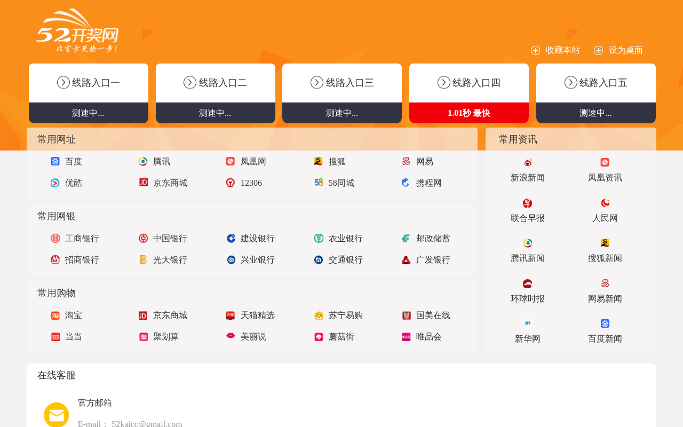Click the icon above 环球时报
This screenshot has height=427, width=683.
528,283
